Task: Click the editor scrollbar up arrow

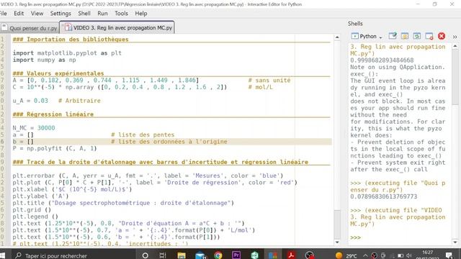Action: pos(337,37)
